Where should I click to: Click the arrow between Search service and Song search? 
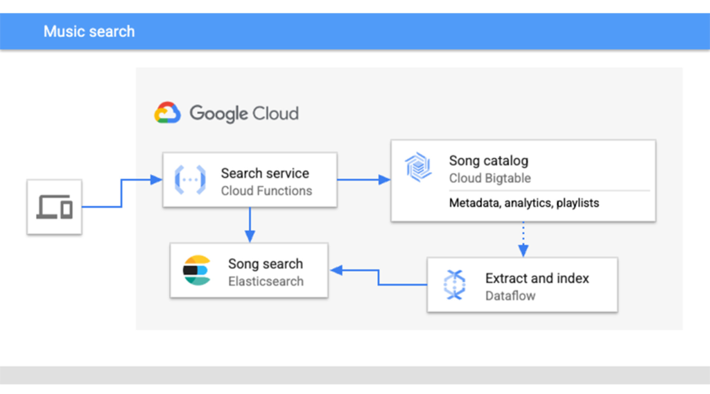[x=250, y=224]
